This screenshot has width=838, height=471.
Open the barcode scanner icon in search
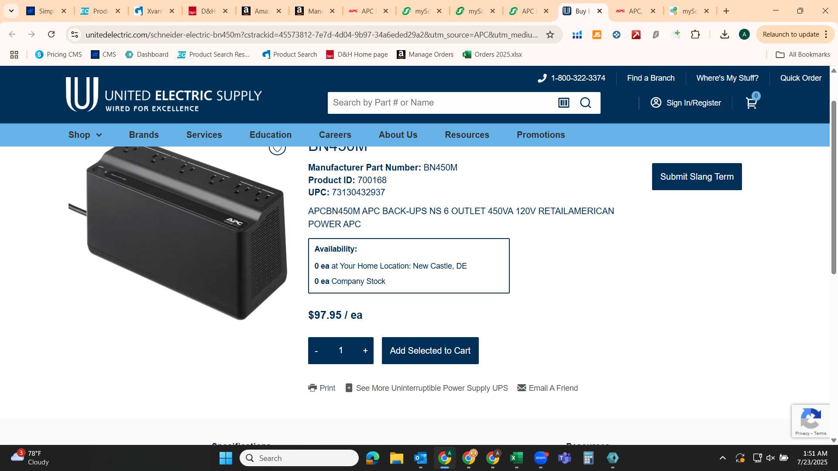tap(563, 103)
